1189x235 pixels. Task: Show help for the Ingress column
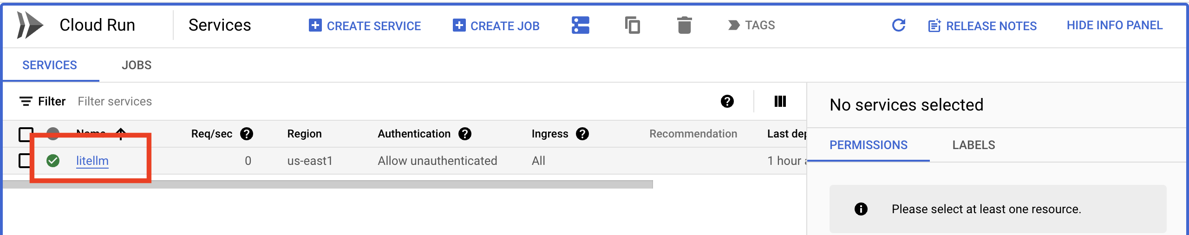tap(582, 134)
